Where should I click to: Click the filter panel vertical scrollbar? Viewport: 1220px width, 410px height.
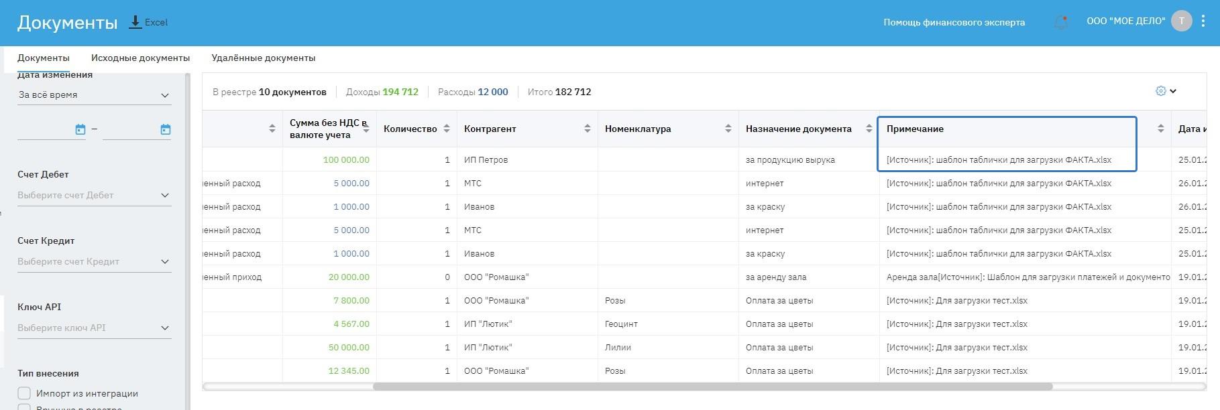188,241
